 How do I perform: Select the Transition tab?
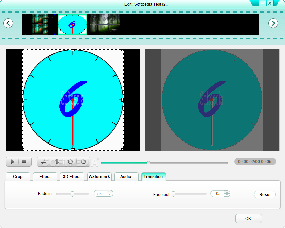click(153, 177)
